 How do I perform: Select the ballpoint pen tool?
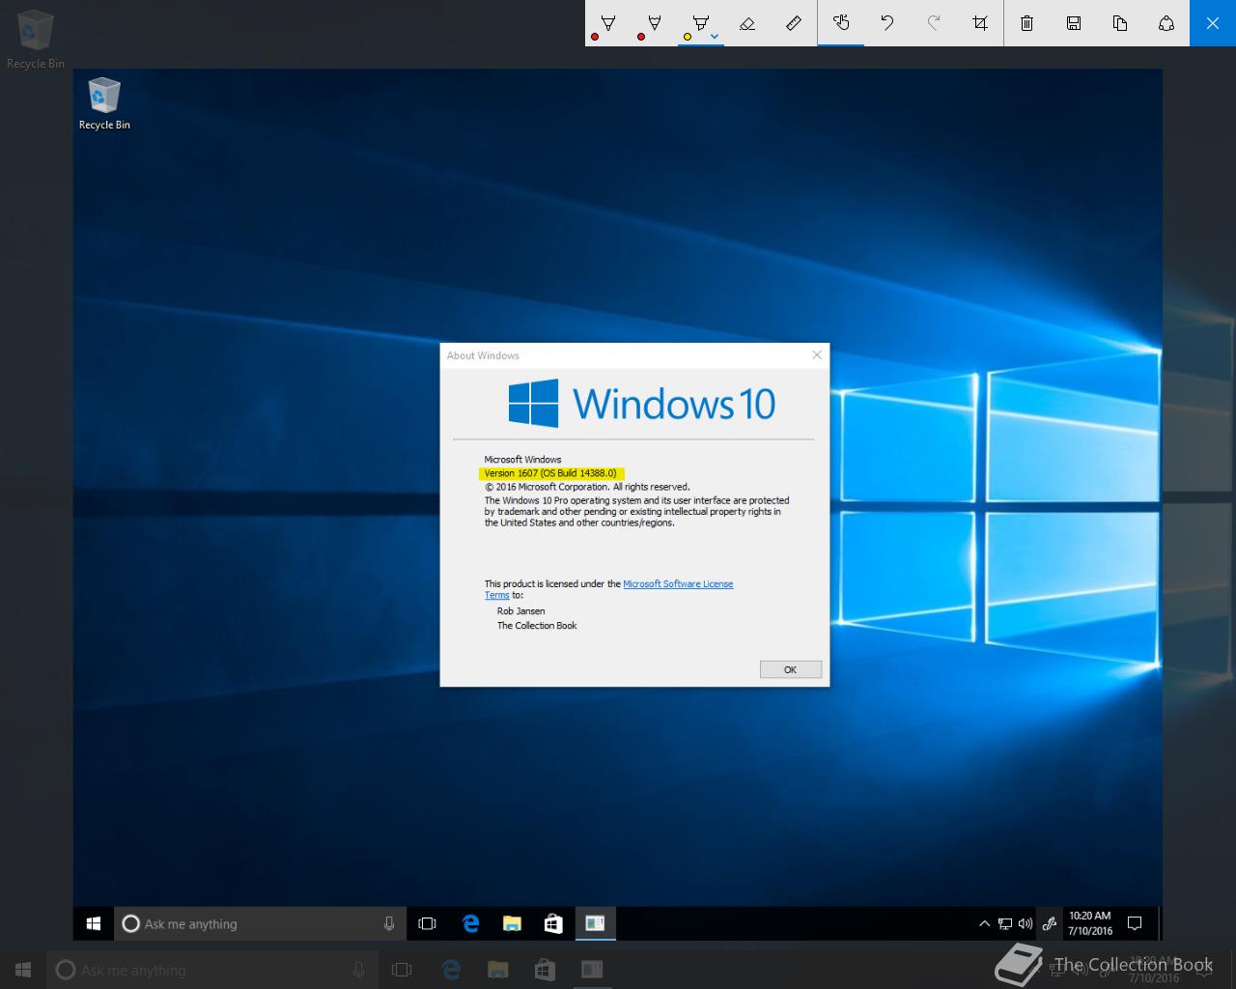(x=608, y=23)
